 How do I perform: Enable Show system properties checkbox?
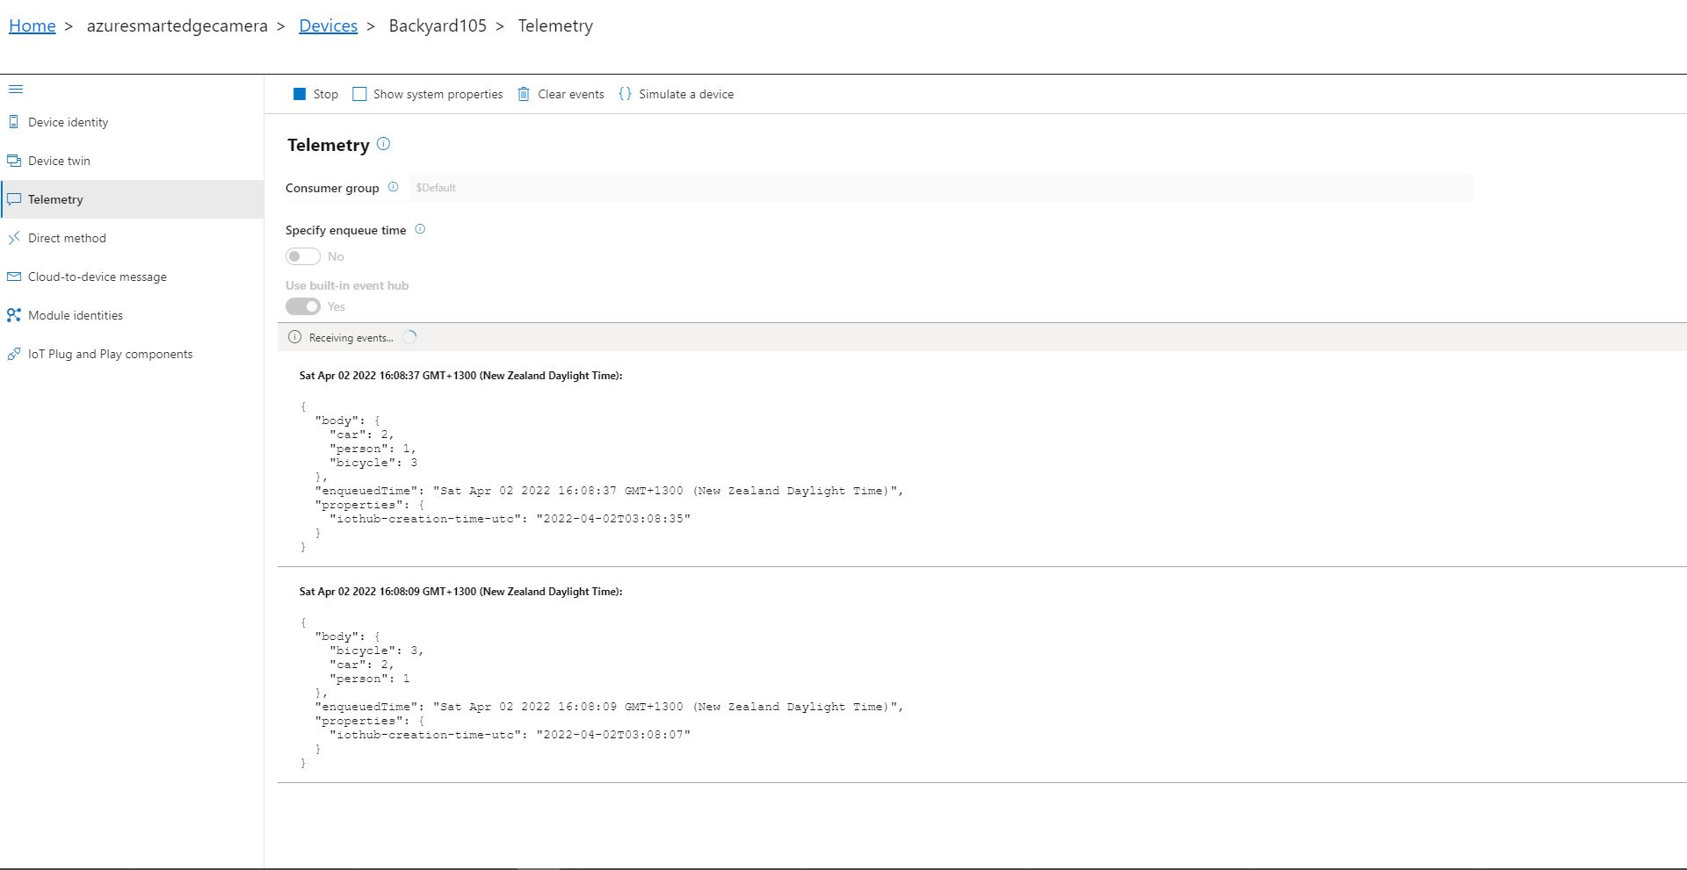[359, 94]
